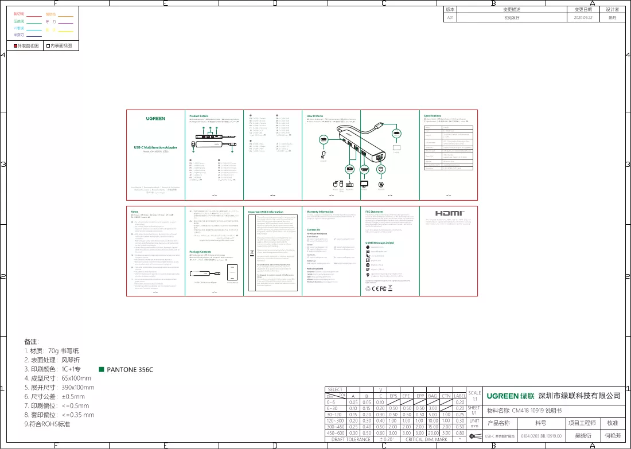631x449 pixels.
Task: Click the red 外表面视图 legend box
Action: click(x=15, y=46)
